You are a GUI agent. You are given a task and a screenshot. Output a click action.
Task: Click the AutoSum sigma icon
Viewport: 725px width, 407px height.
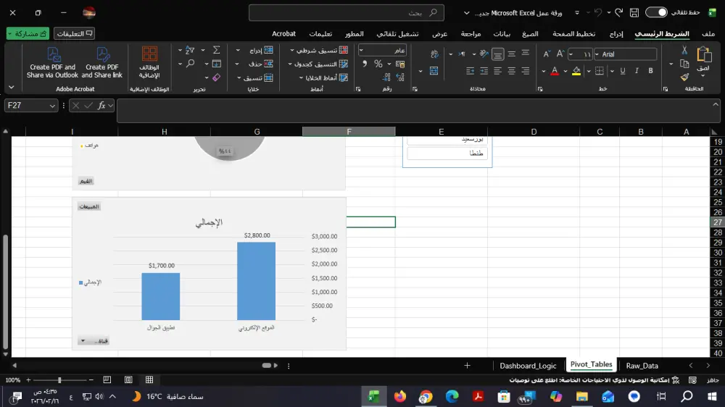(216, 50)
